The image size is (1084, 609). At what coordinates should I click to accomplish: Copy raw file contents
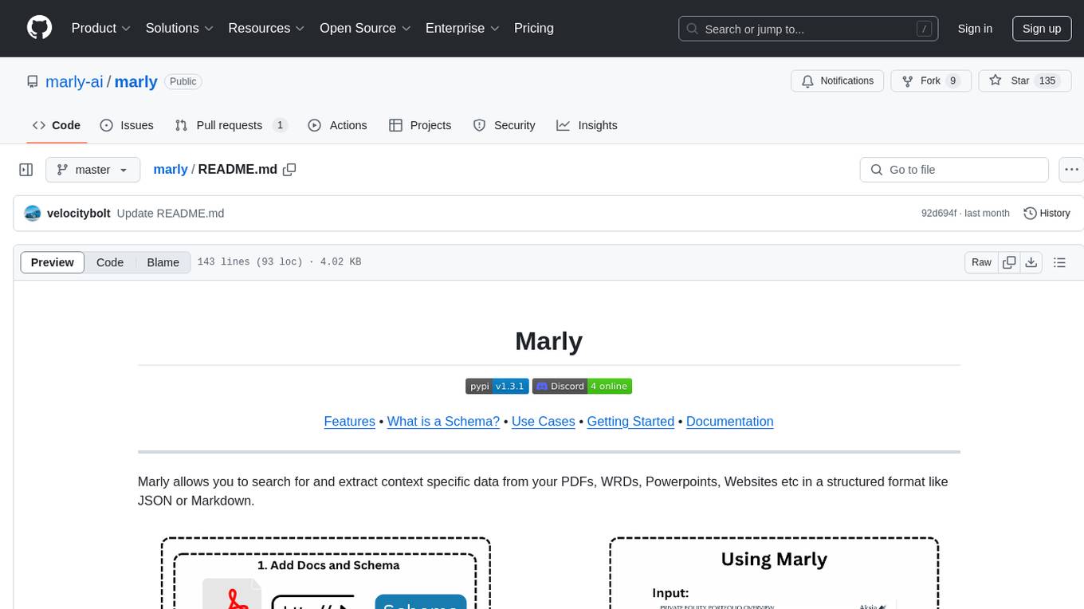1009,262
